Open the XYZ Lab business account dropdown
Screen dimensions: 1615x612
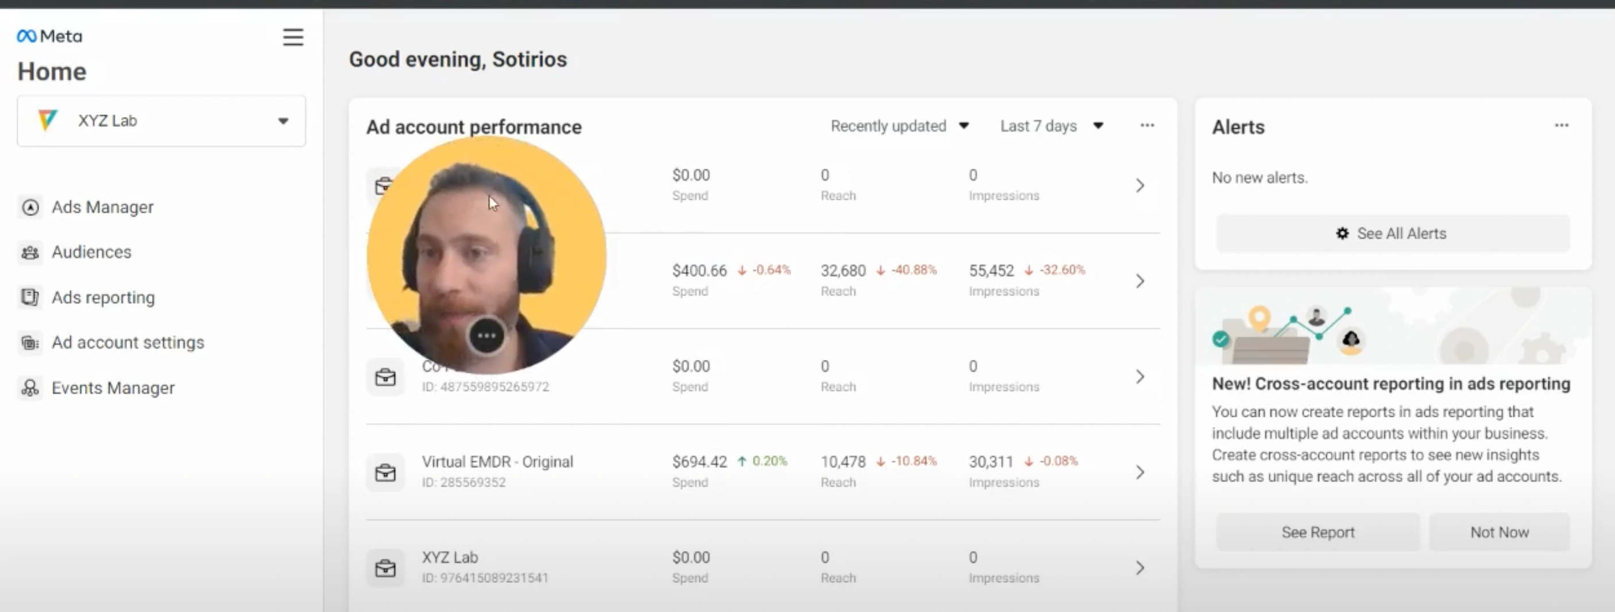click(161, 121)
